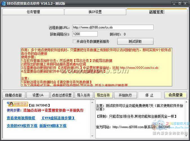Close the SEO software window

[x=185, y=3]
